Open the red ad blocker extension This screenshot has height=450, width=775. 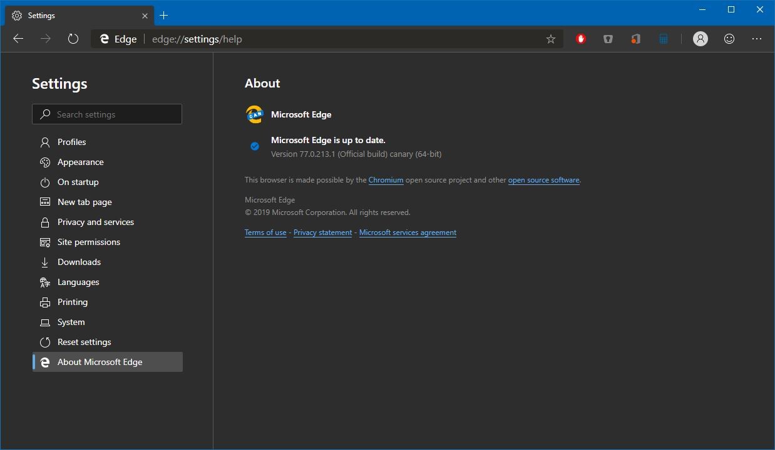(x=581, y=39)
